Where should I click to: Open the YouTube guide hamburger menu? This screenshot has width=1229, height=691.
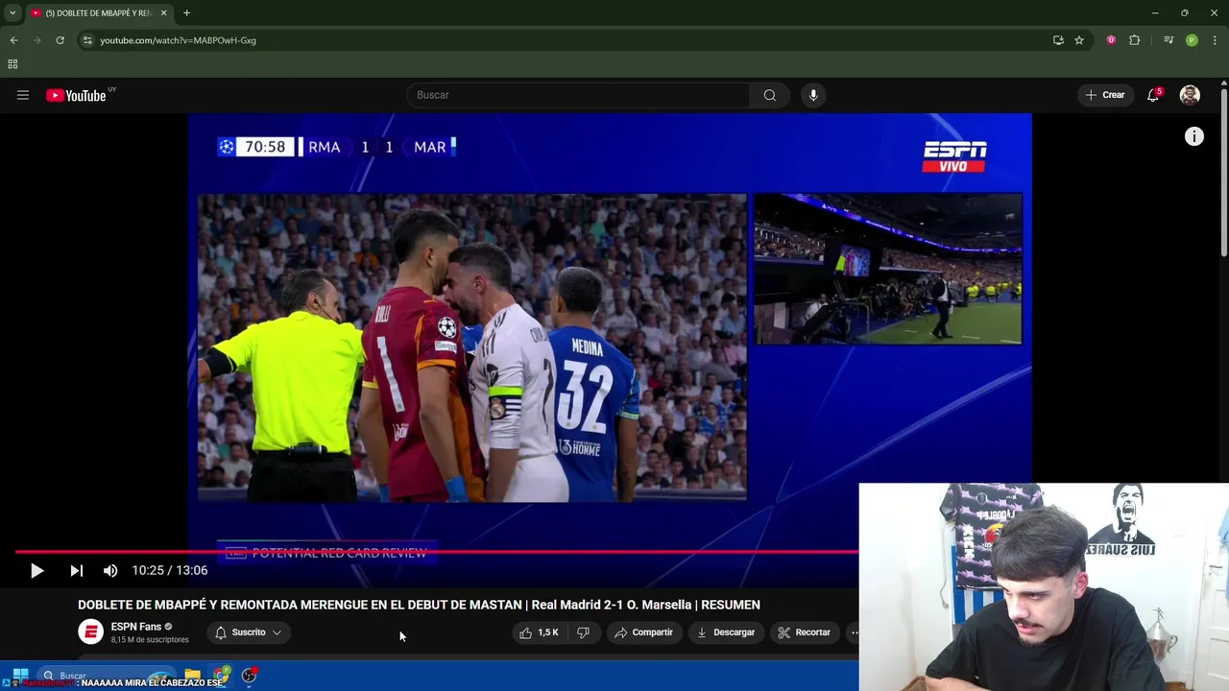pos(23,95)
